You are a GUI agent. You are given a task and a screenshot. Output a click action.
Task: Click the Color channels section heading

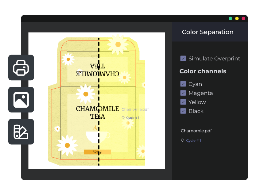click(x=203, y=71)
